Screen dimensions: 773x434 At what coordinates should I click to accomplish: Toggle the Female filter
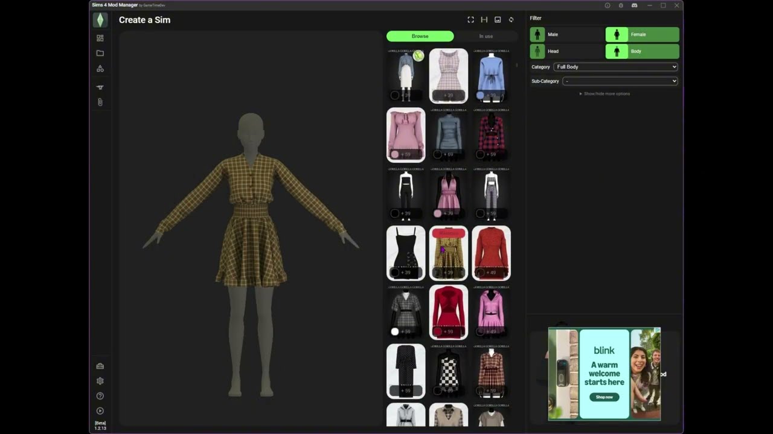pyautogui.click(x=642, y=34)
